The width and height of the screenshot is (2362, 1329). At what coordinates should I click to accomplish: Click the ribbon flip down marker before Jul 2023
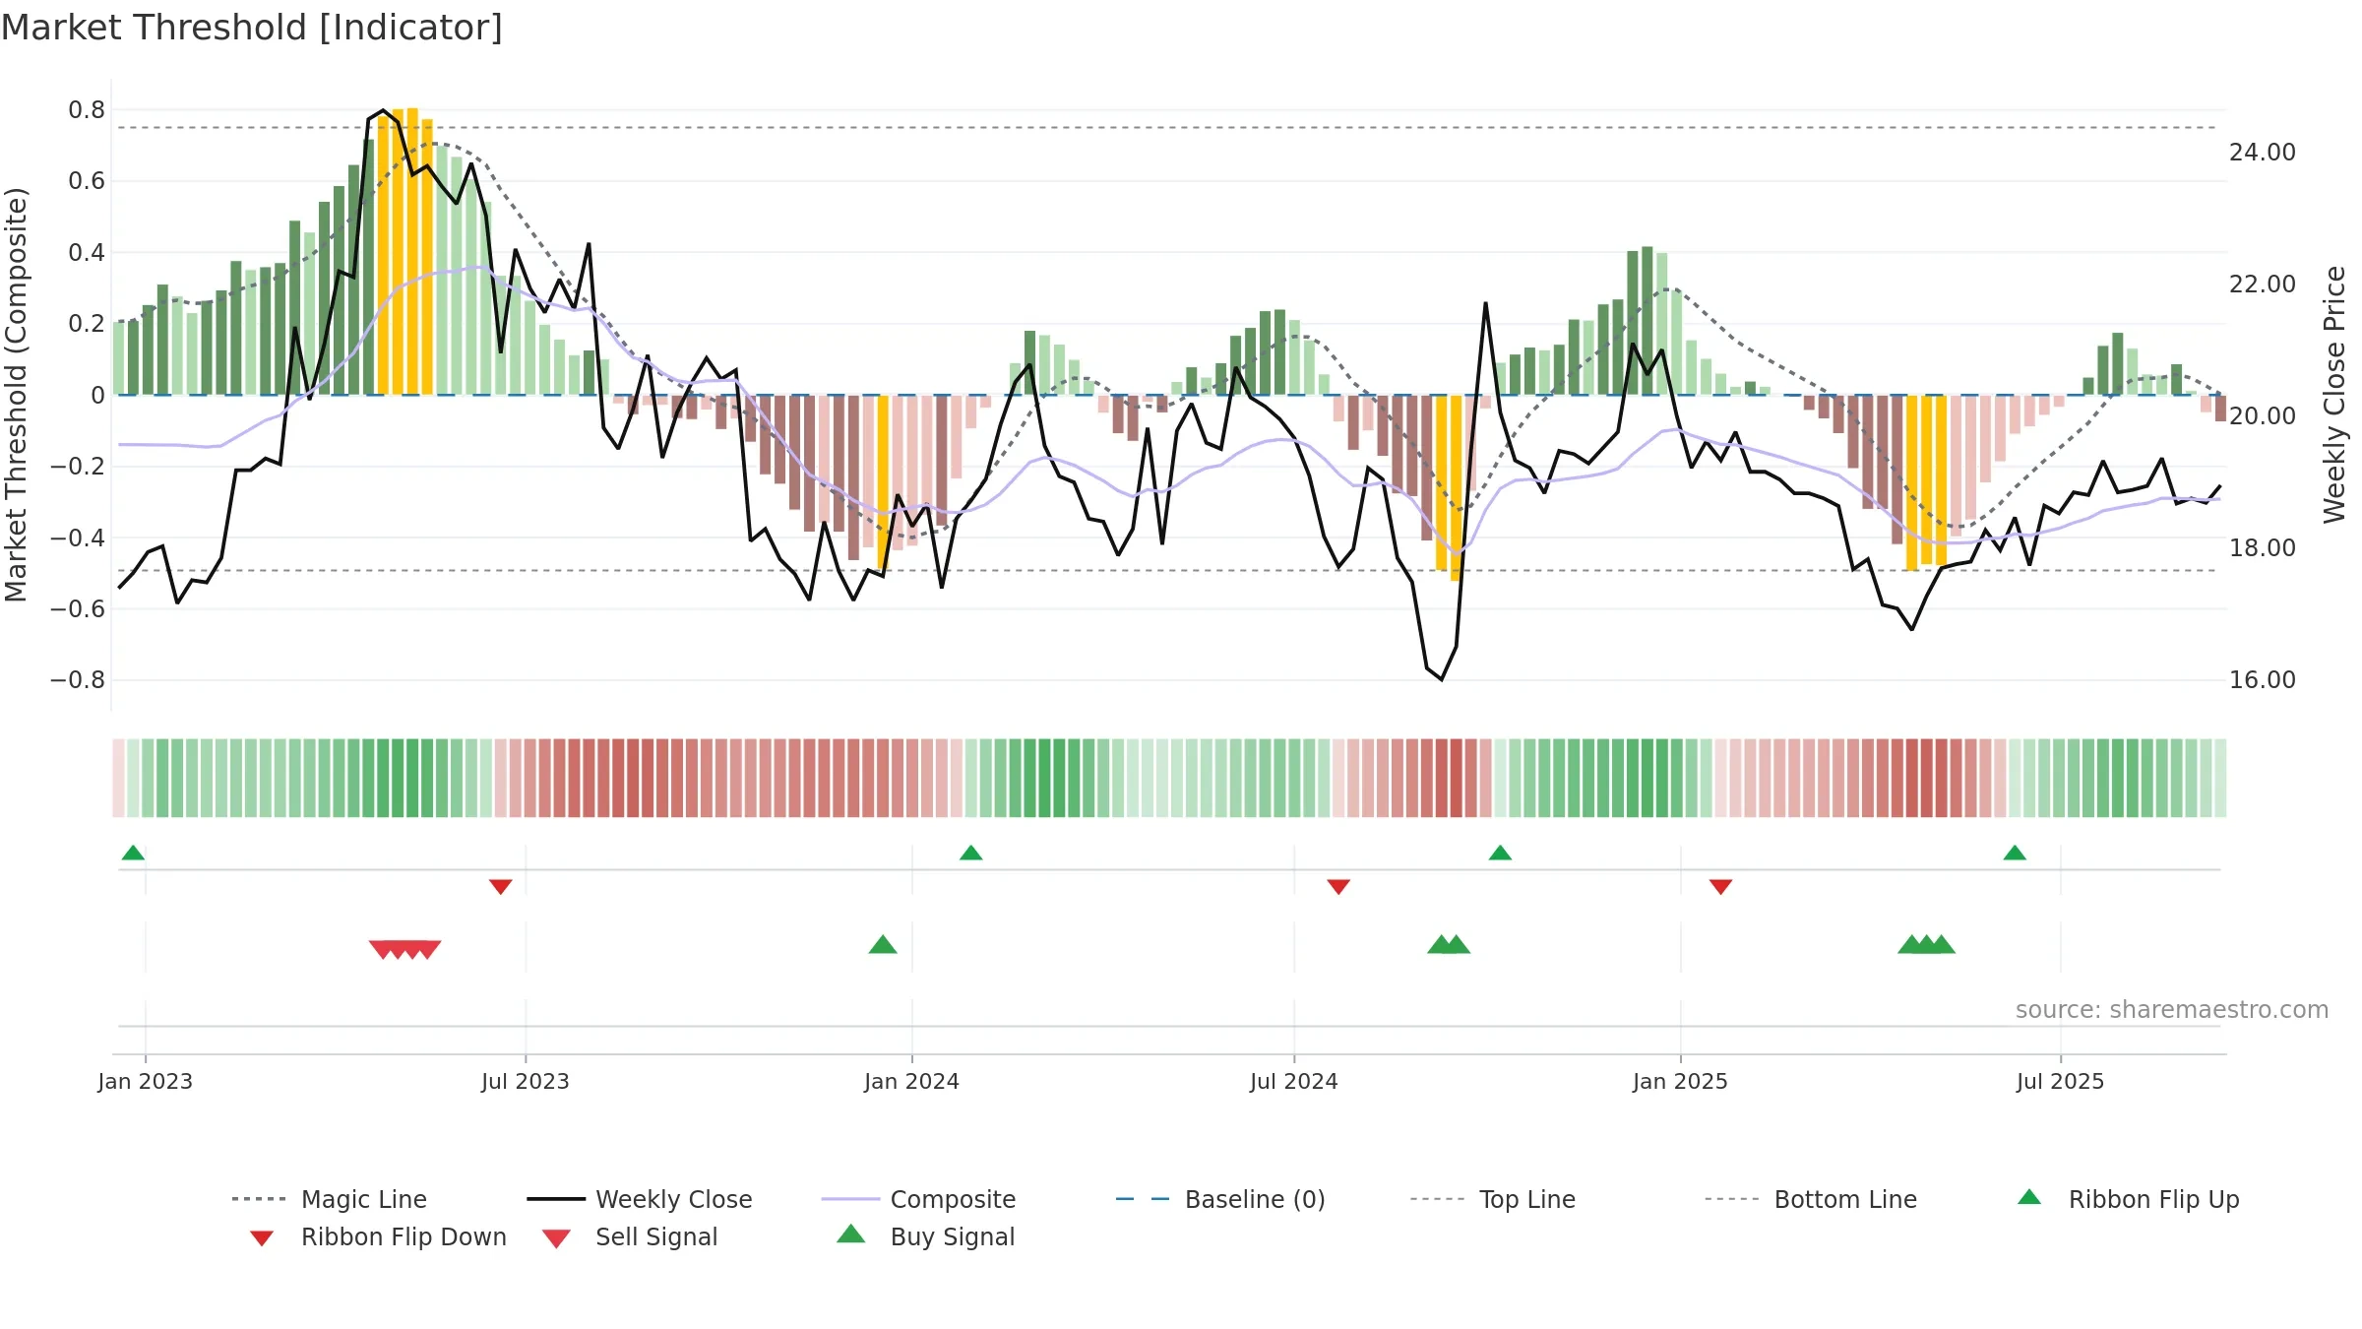click(501, 887)
